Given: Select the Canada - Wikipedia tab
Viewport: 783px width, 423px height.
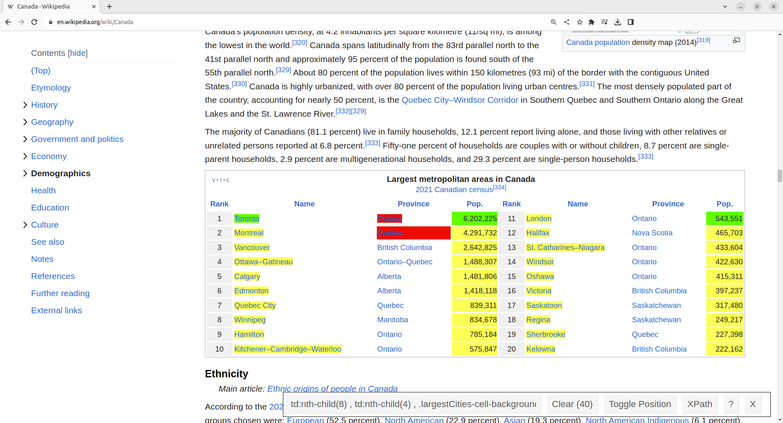Looking at the screenshot, I should click(49, 7).
